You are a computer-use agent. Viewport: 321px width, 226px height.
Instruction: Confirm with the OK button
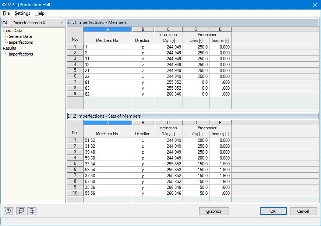pos(273,211)
